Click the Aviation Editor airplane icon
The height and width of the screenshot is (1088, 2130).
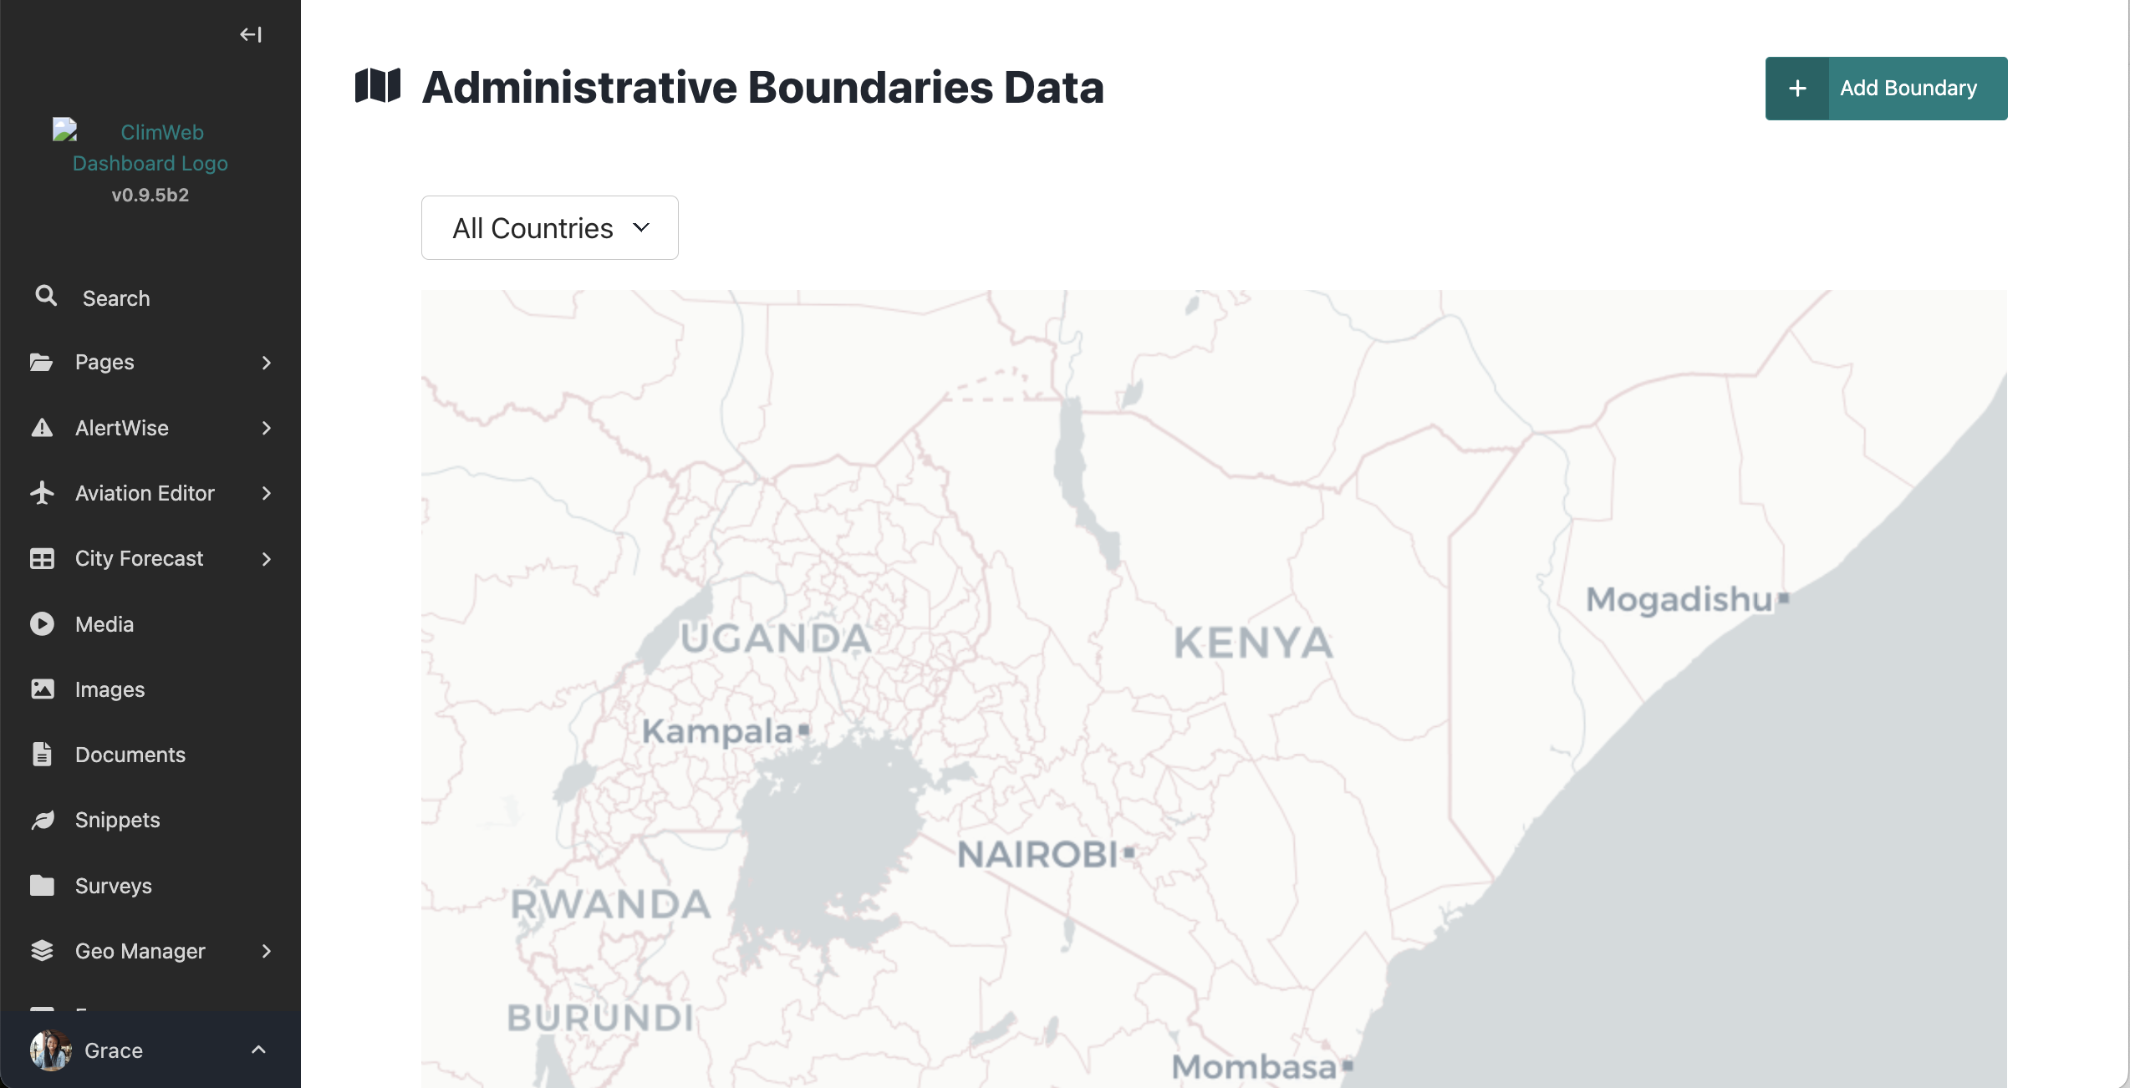(x=42, y=493)
